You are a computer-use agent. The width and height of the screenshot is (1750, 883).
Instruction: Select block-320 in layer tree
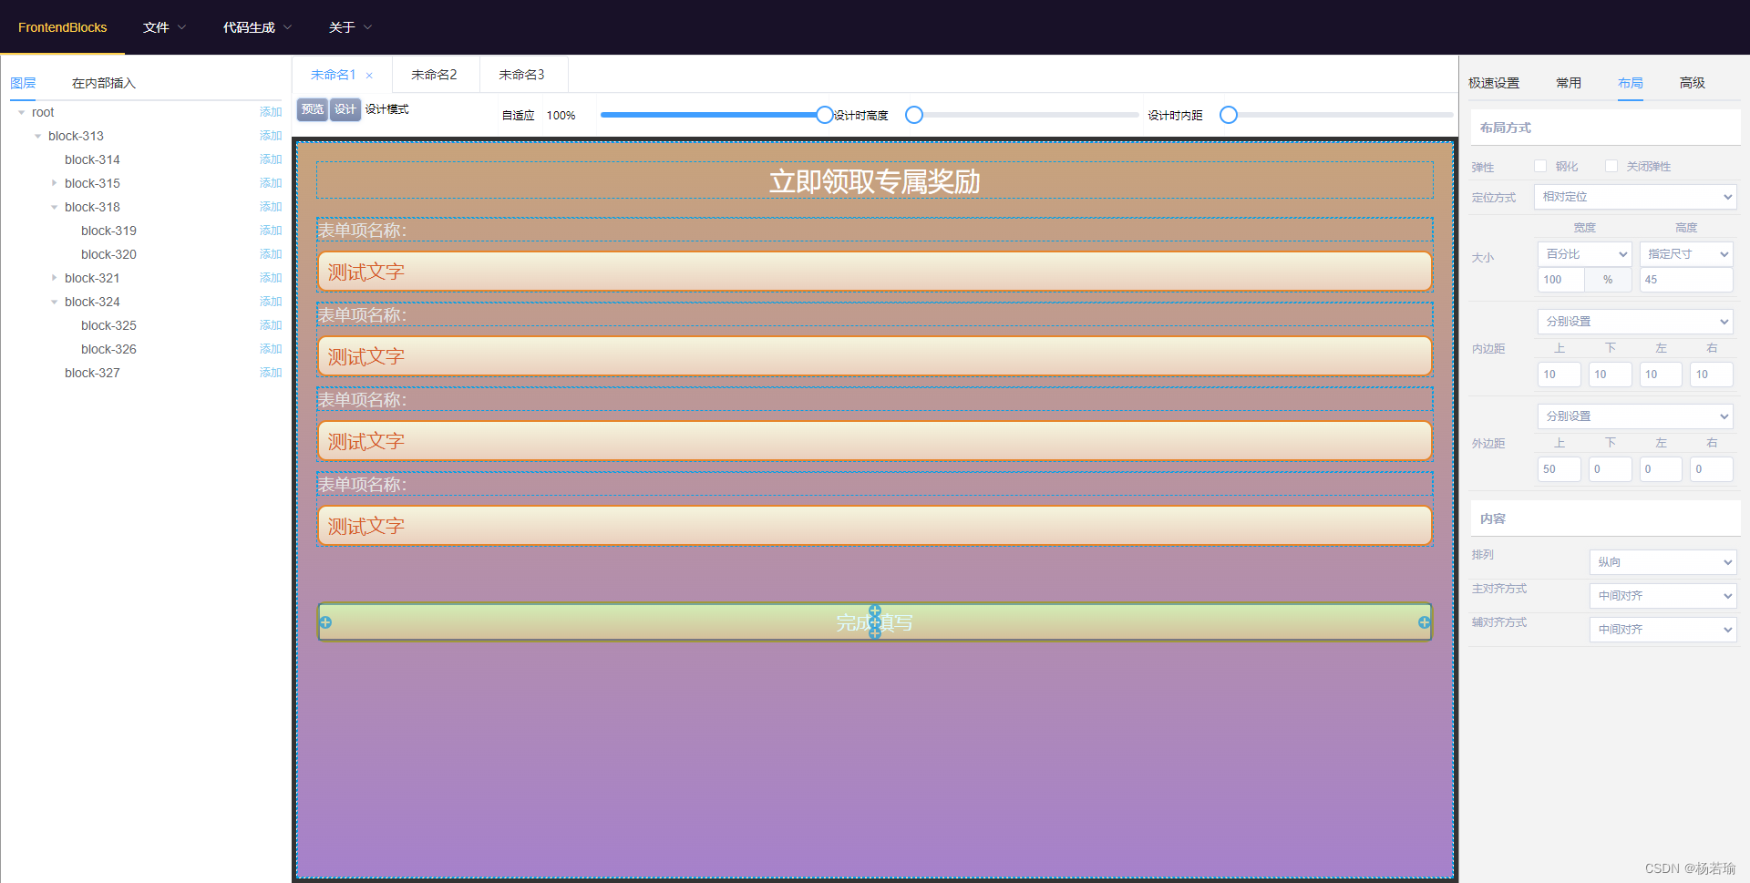point(108,254)
